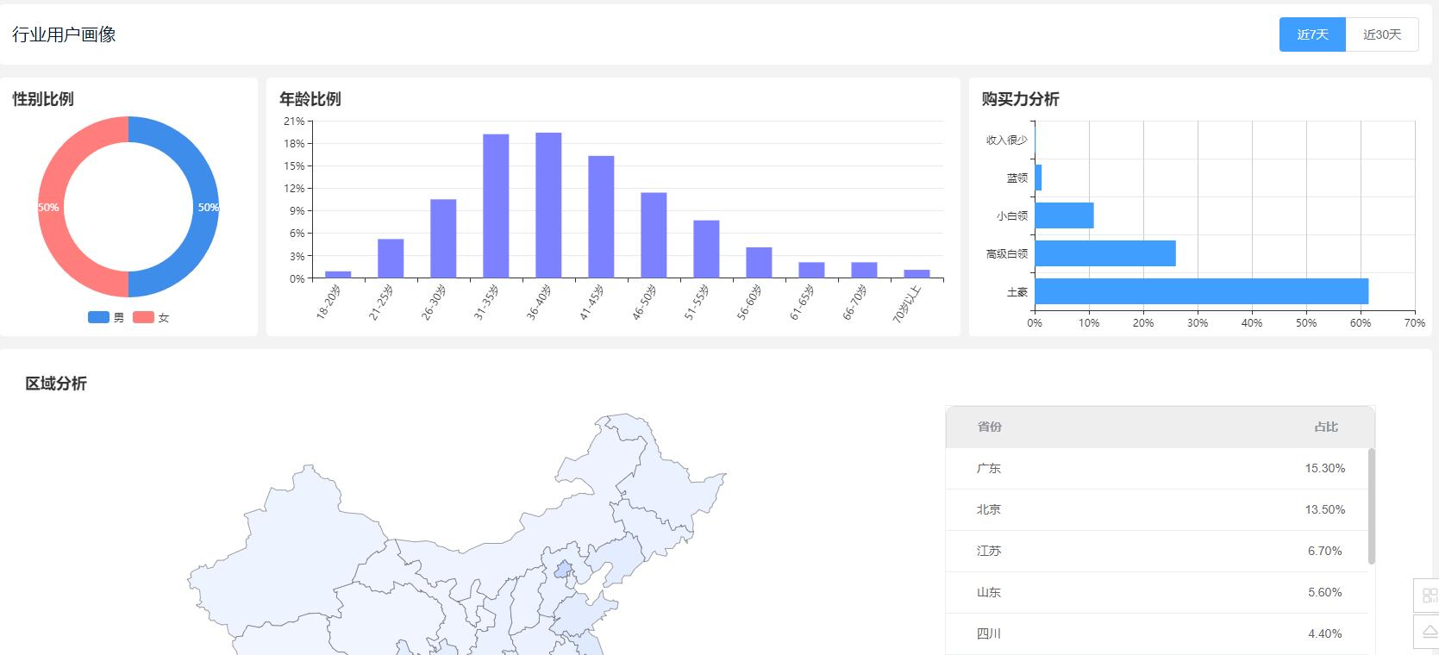The image size is (1439, 655).
Task: Select the 36-40岁 bar in age chart
Action: [548, 205]
